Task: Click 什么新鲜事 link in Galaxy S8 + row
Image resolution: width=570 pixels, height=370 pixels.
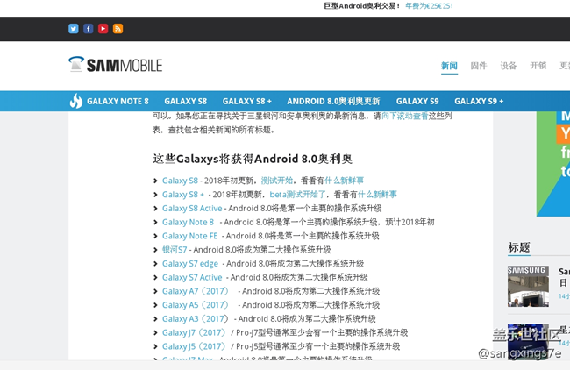Action: (x=377, y=195)
